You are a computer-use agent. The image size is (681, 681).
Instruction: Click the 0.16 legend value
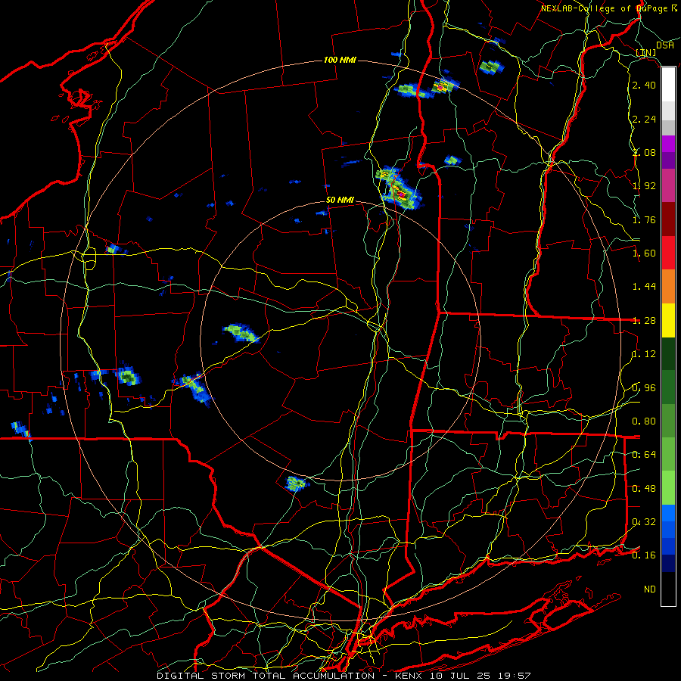pos(644,555)
